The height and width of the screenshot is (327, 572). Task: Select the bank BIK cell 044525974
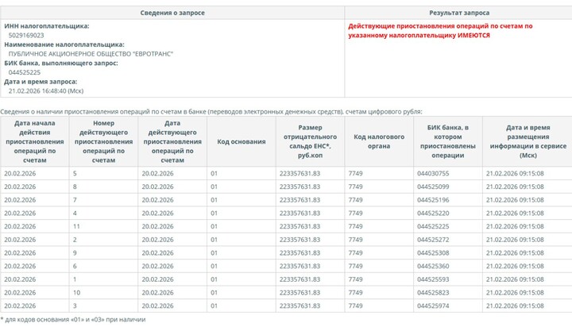[x=432, y=306]
